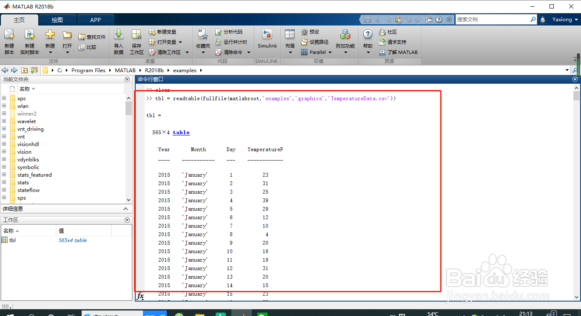
Task: Switch to the Home (主页) tab
Action: click(x=19, y=20)
